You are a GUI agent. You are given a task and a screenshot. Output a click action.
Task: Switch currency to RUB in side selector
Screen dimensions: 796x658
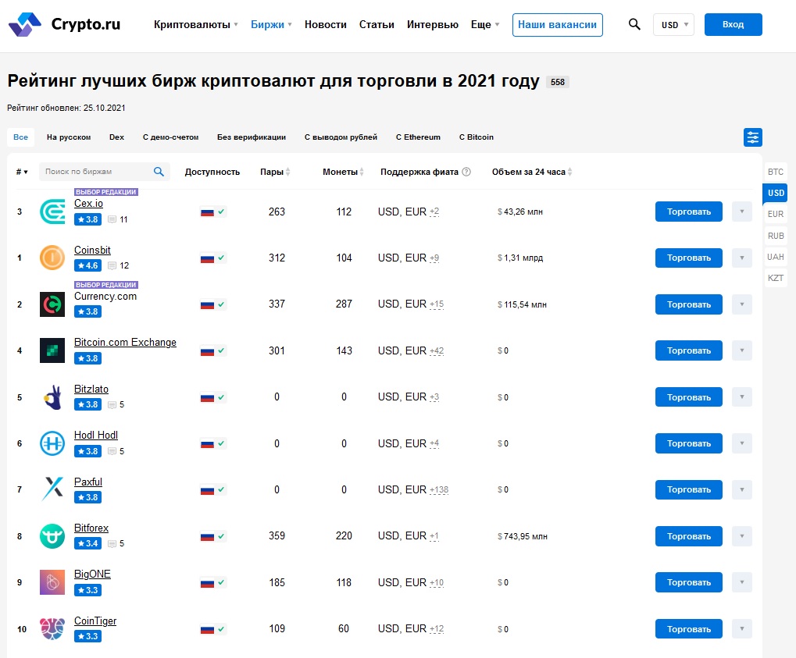pos(775,236)
